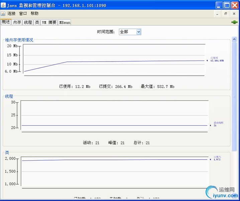Close the Java console main window
240x201 pixels.
click(235, 5)
